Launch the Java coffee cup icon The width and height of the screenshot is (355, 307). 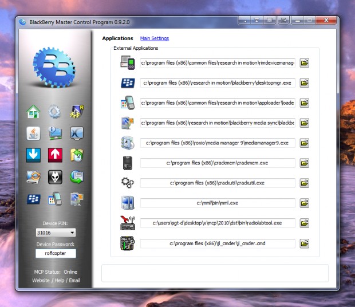point(33,133)
